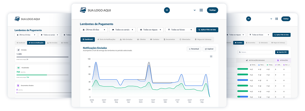
Task: Click the Explorar button
Action: point(209,49)
